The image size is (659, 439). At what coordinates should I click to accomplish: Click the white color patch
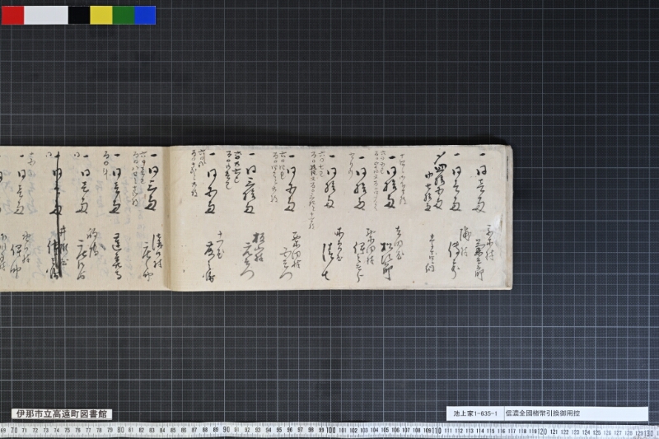pyautogui.click(x=46, y=15)
